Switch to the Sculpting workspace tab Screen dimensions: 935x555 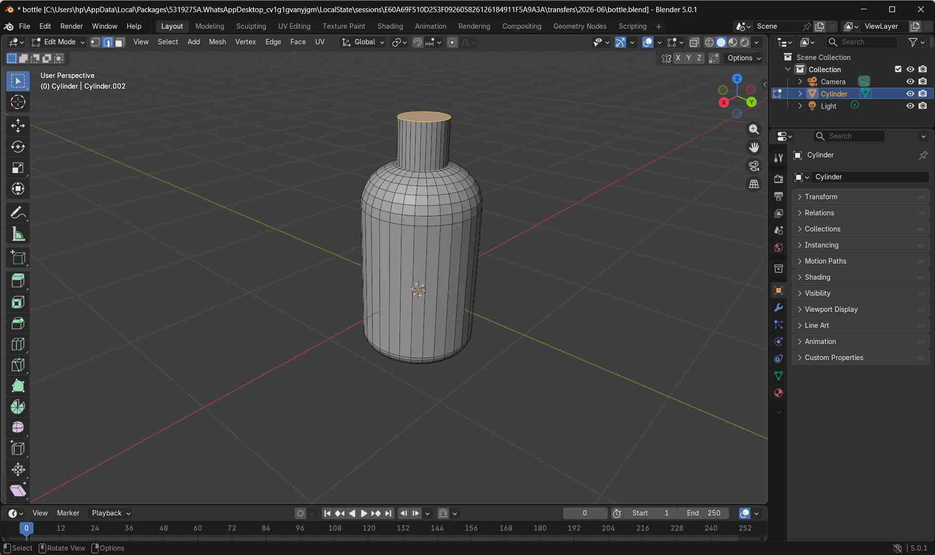click(251, 26)
